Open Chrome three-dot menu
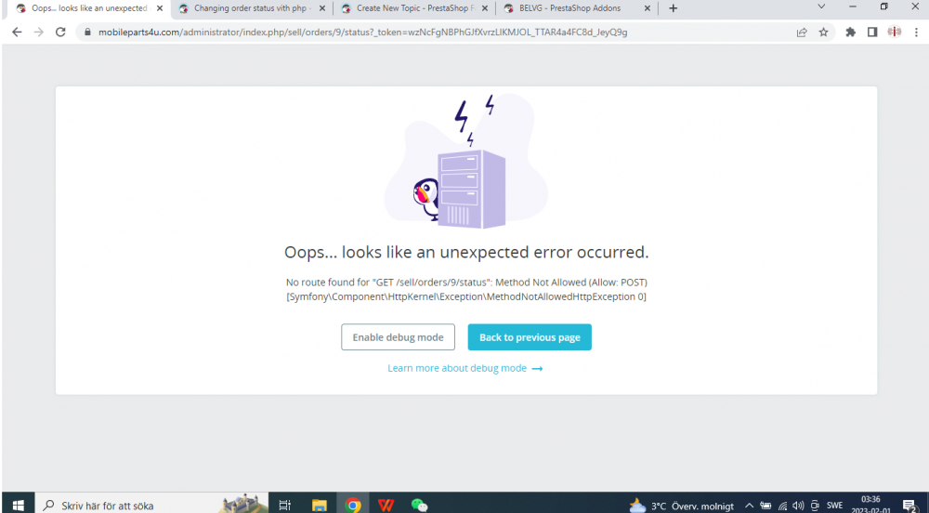 [916, 32]
